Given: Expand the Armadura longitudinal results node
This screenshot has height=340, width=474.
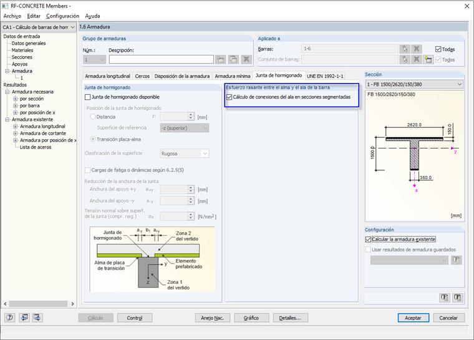Looking at the screenshot, I should 15,126.
